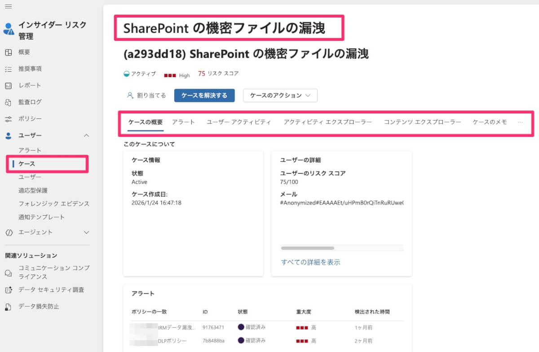Open データ損失防止 related solution
The width and height of the screenshot is (539, 352).
pos(39,307)
